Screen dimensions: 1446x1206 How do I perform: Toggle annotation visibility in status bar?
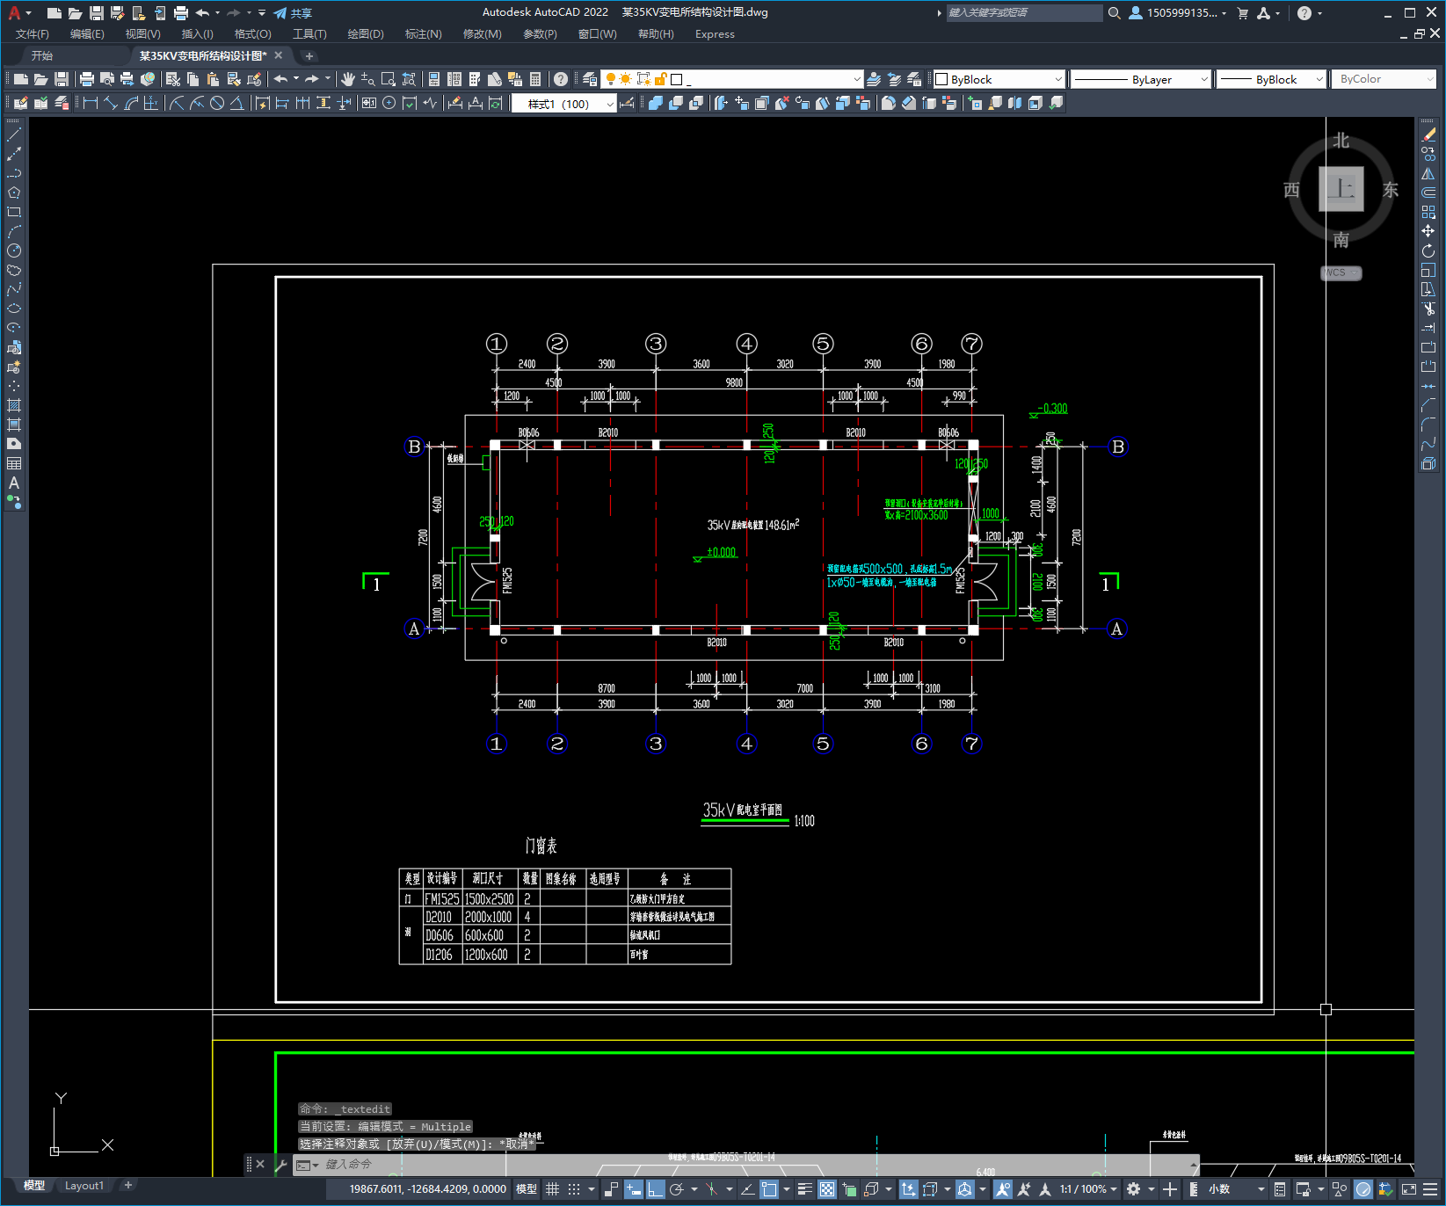(1003, 1189)
